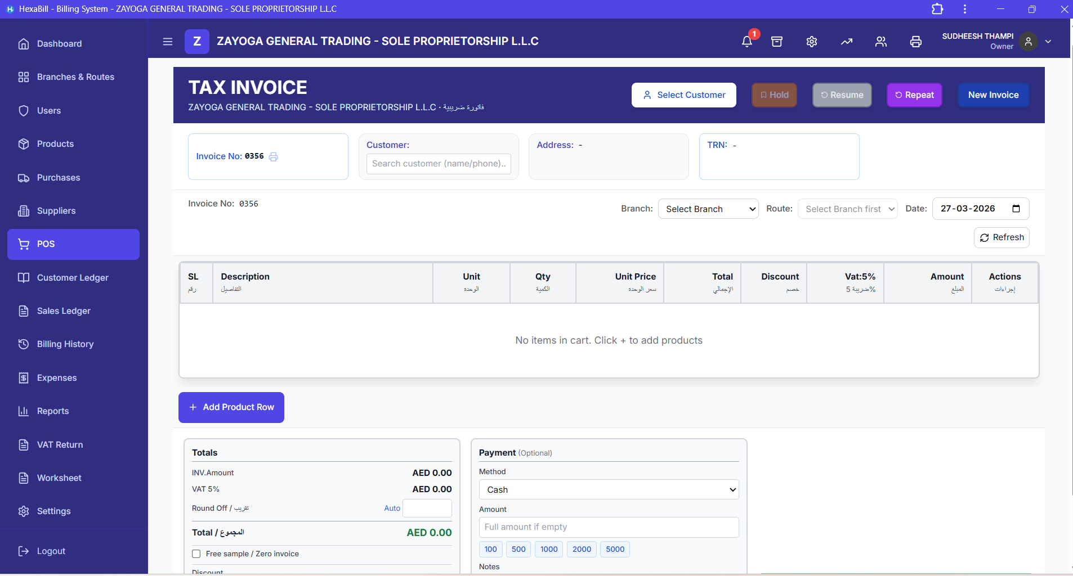
Task: Click the Users shield icon
Action: [24, 111]
